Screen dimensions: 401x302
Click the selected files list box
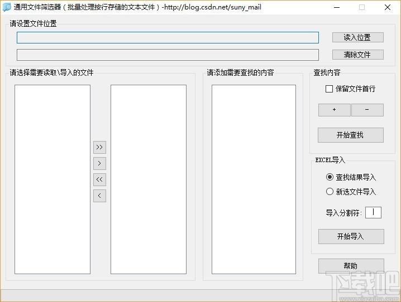[149, 179]
